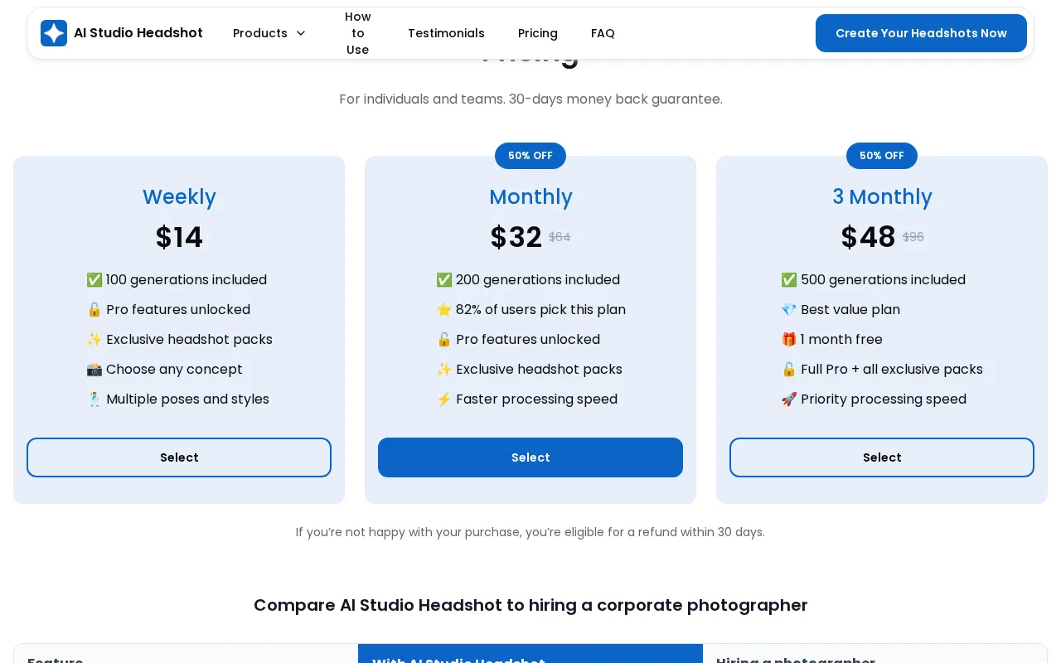Viewport: 1061px width, 663px height.
Task: Navigate to Pricing in the header
Action: pos(538,33)
